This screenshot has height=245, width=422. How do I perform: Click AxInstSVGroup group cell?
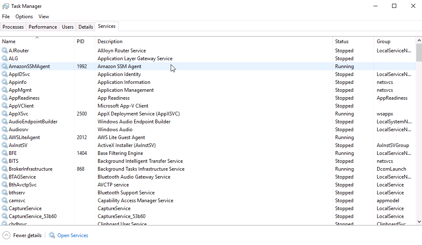pyautogui.click(x=393, y=145)
